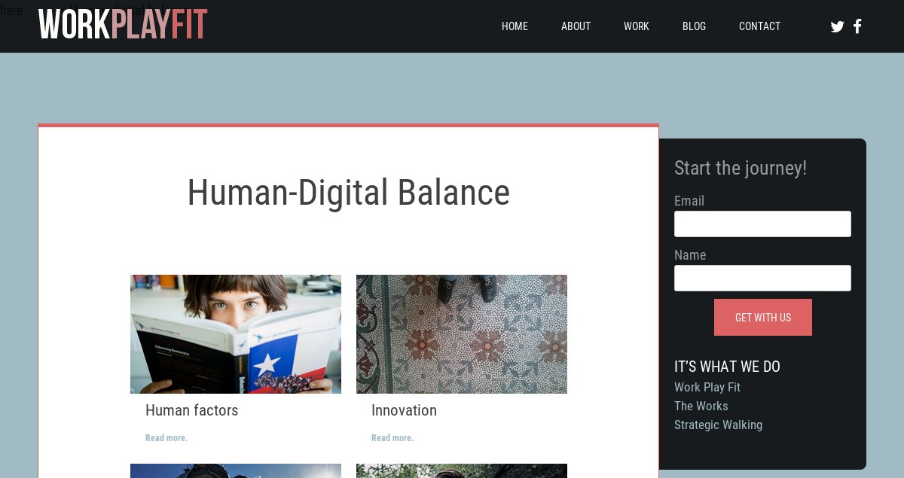The width and height of the screenshot is (904, 478).
Task: Click the Email input field
Action: click(762, 224)
